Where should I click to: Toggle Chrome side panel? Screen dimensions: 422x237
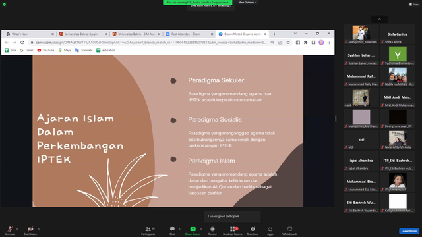coord(313,42)
